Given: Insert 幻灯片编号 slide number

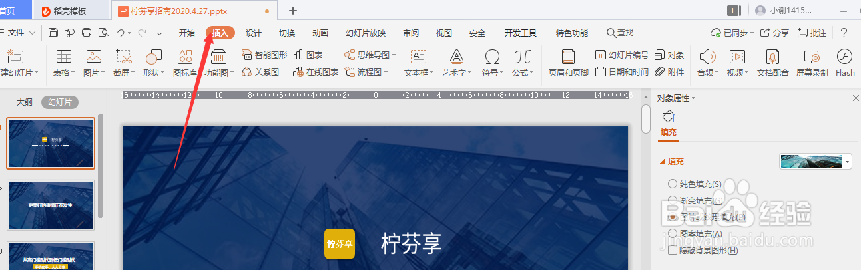Looking at the screenshot, I should [621, 55].
